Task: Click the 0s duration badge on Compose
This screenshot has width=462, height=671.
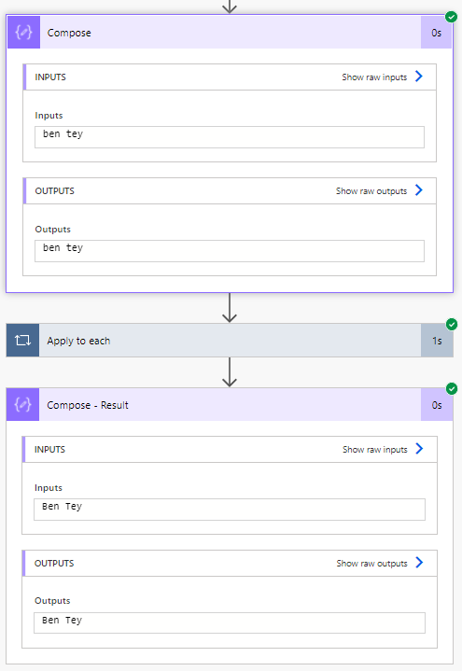Action: 436,33
